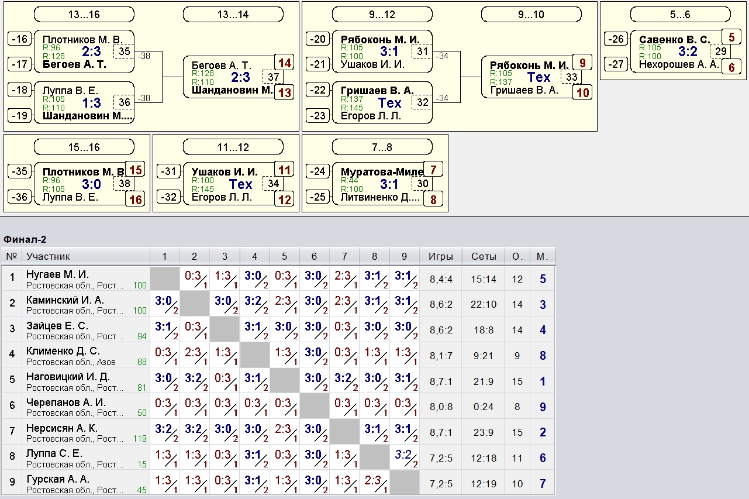Image resolution: width=749 pixels, height=499 pixels.
Task: Click the -20 seed box
Action: (x=317, y=39)
